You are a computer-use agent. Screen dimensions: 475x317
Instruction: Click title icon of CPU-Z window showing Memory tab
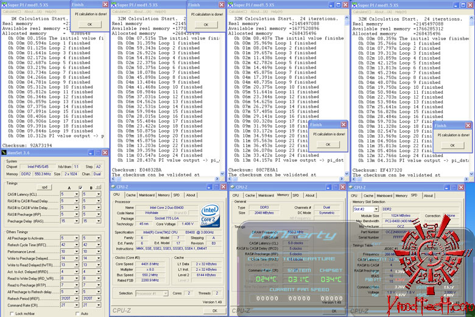(232, 187)
